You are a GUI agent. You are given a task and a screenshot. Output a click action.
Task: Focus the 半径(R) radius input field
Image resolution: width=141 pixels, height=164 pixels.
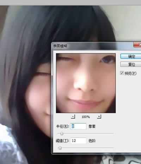[x=78, y=126]
